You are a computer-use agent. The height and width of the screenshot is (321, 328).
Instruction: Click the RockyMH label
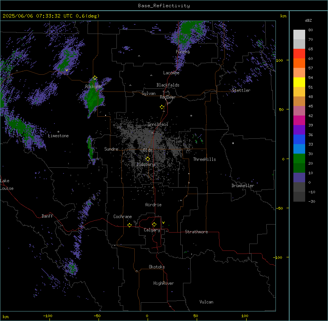click(x=93, y=87)
